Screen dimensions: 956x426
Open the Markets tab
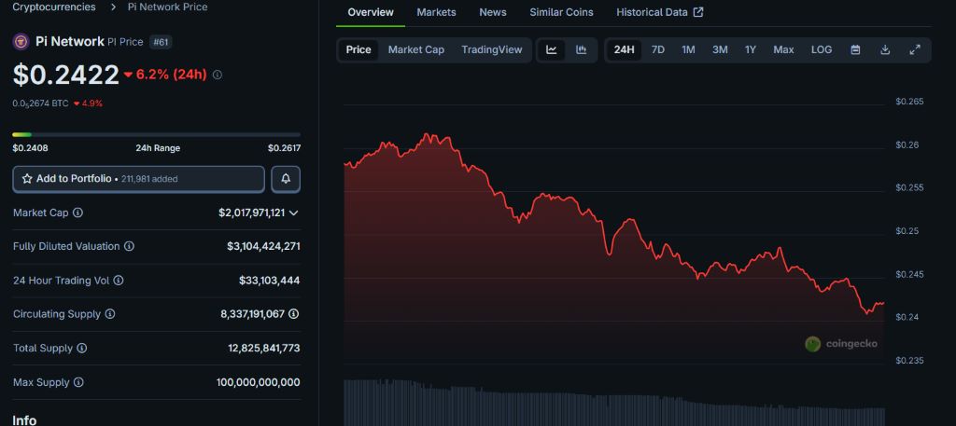[x=436, y=12]
